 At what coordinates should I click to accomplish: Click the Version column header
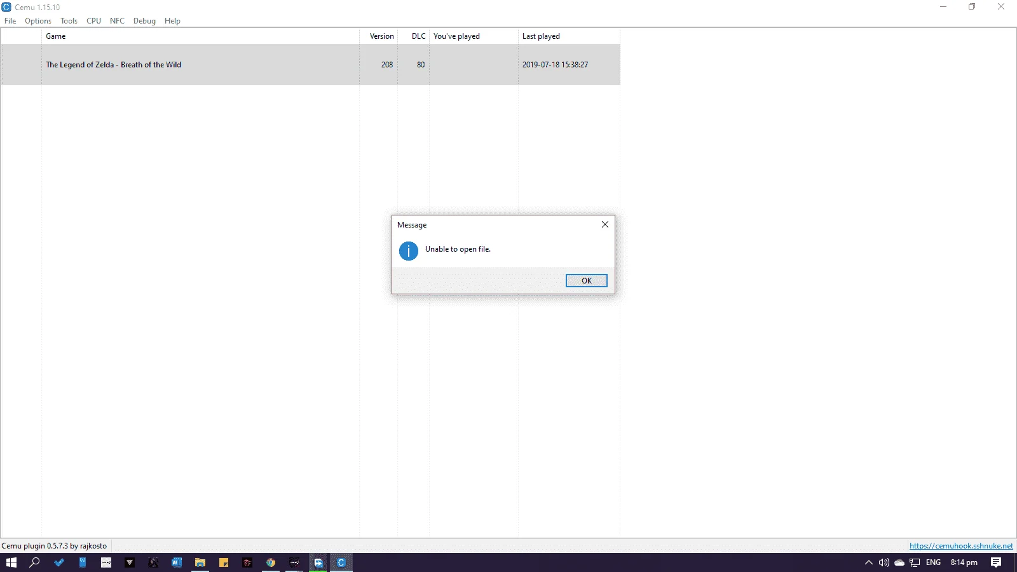[x=379, y=36]
